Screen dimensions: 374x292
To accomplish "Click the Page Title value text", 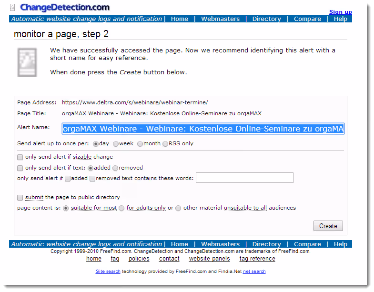I will 162,113.
